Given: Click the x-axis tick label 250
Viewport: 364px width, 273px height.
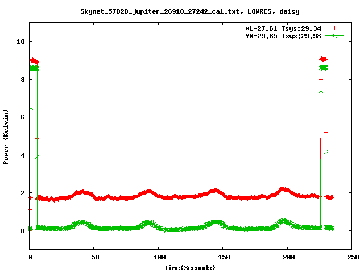Looking at the screenshot, I should click(x=353, y=257).
